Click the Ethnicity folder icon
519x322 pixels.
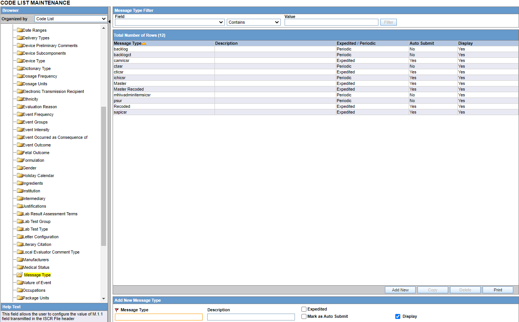click(x=19, y=99)
